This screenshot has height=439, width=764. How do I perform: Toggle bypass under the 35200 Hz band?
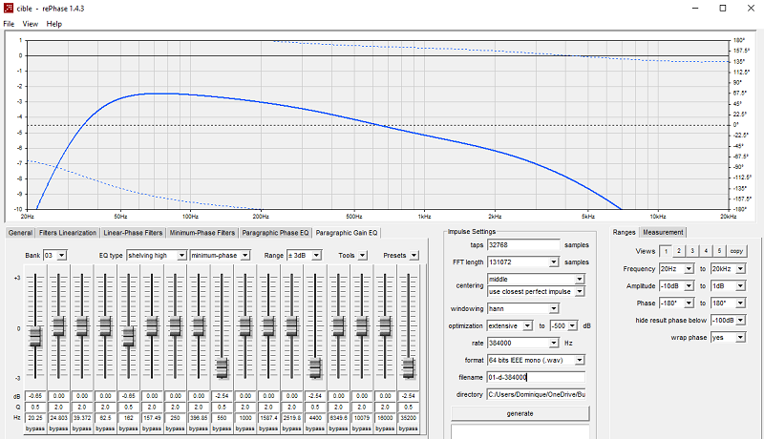(x=409, y=429)
